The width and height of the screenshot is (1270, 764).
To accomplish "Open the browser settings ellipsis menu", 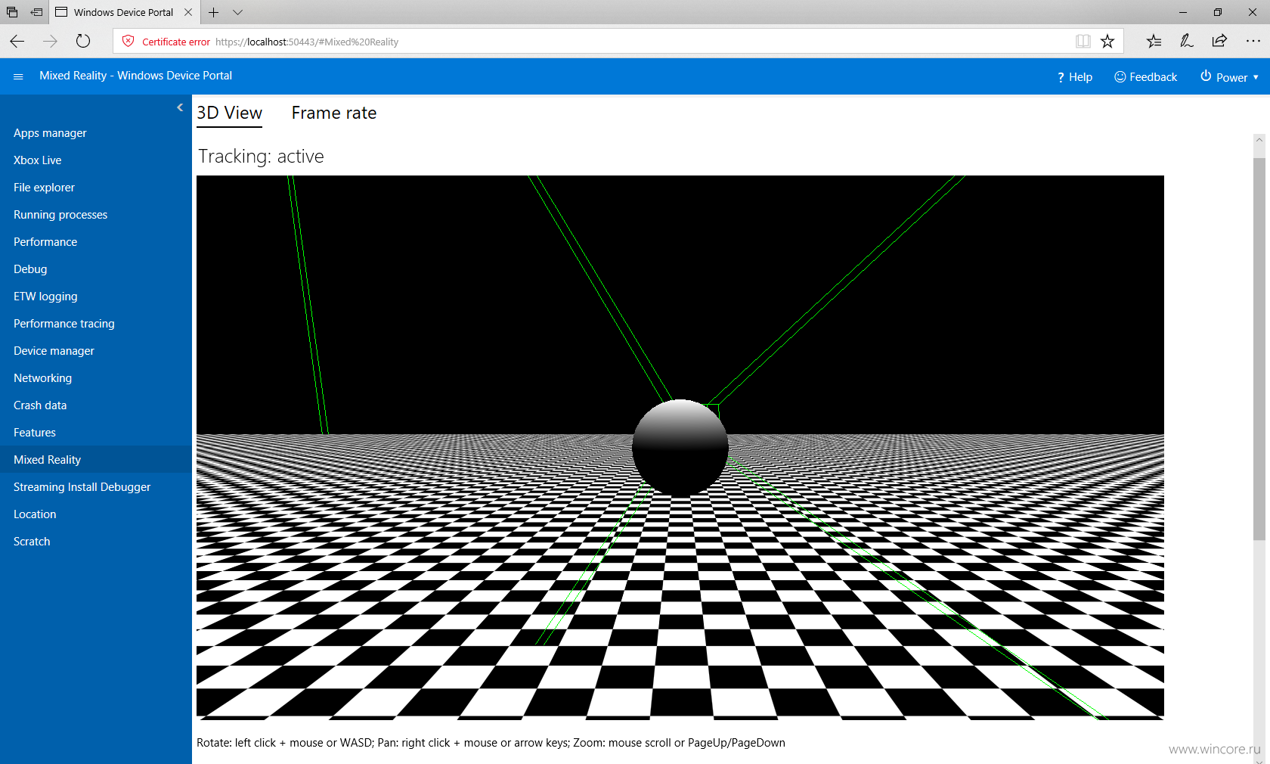I will click(1253, 42).
